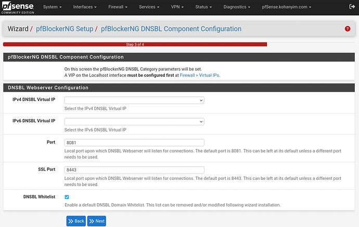Click the IPv4 DNSBL Virtual IP label
This screenshot has width=359, height=227.
point(34,100)
